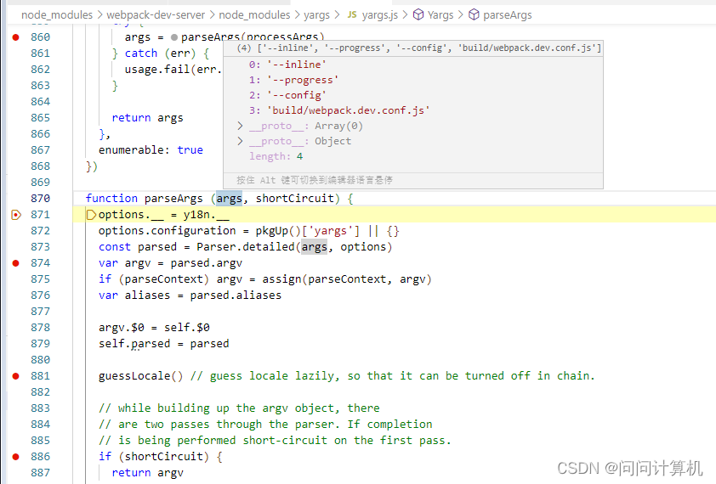Select hover item 'build/webpack.dev.conf.js' at index 3
The width and height of the screenshot is (716, 484).
pos(339,110)
